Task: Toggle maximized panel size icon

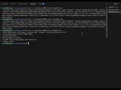Action: coord(115,4)
